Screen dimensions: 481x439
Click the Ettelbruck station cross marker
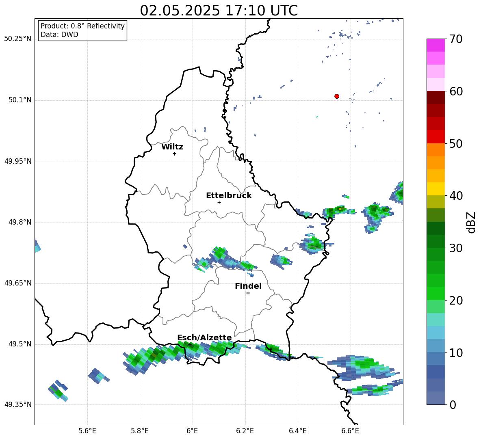[219, 202]
